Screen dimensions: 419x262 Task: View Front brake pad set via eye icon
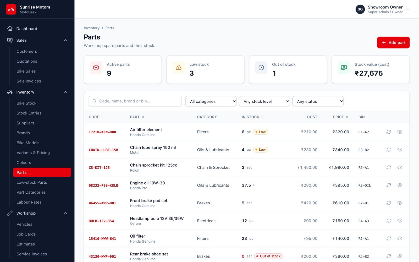[x=400, y=203]
